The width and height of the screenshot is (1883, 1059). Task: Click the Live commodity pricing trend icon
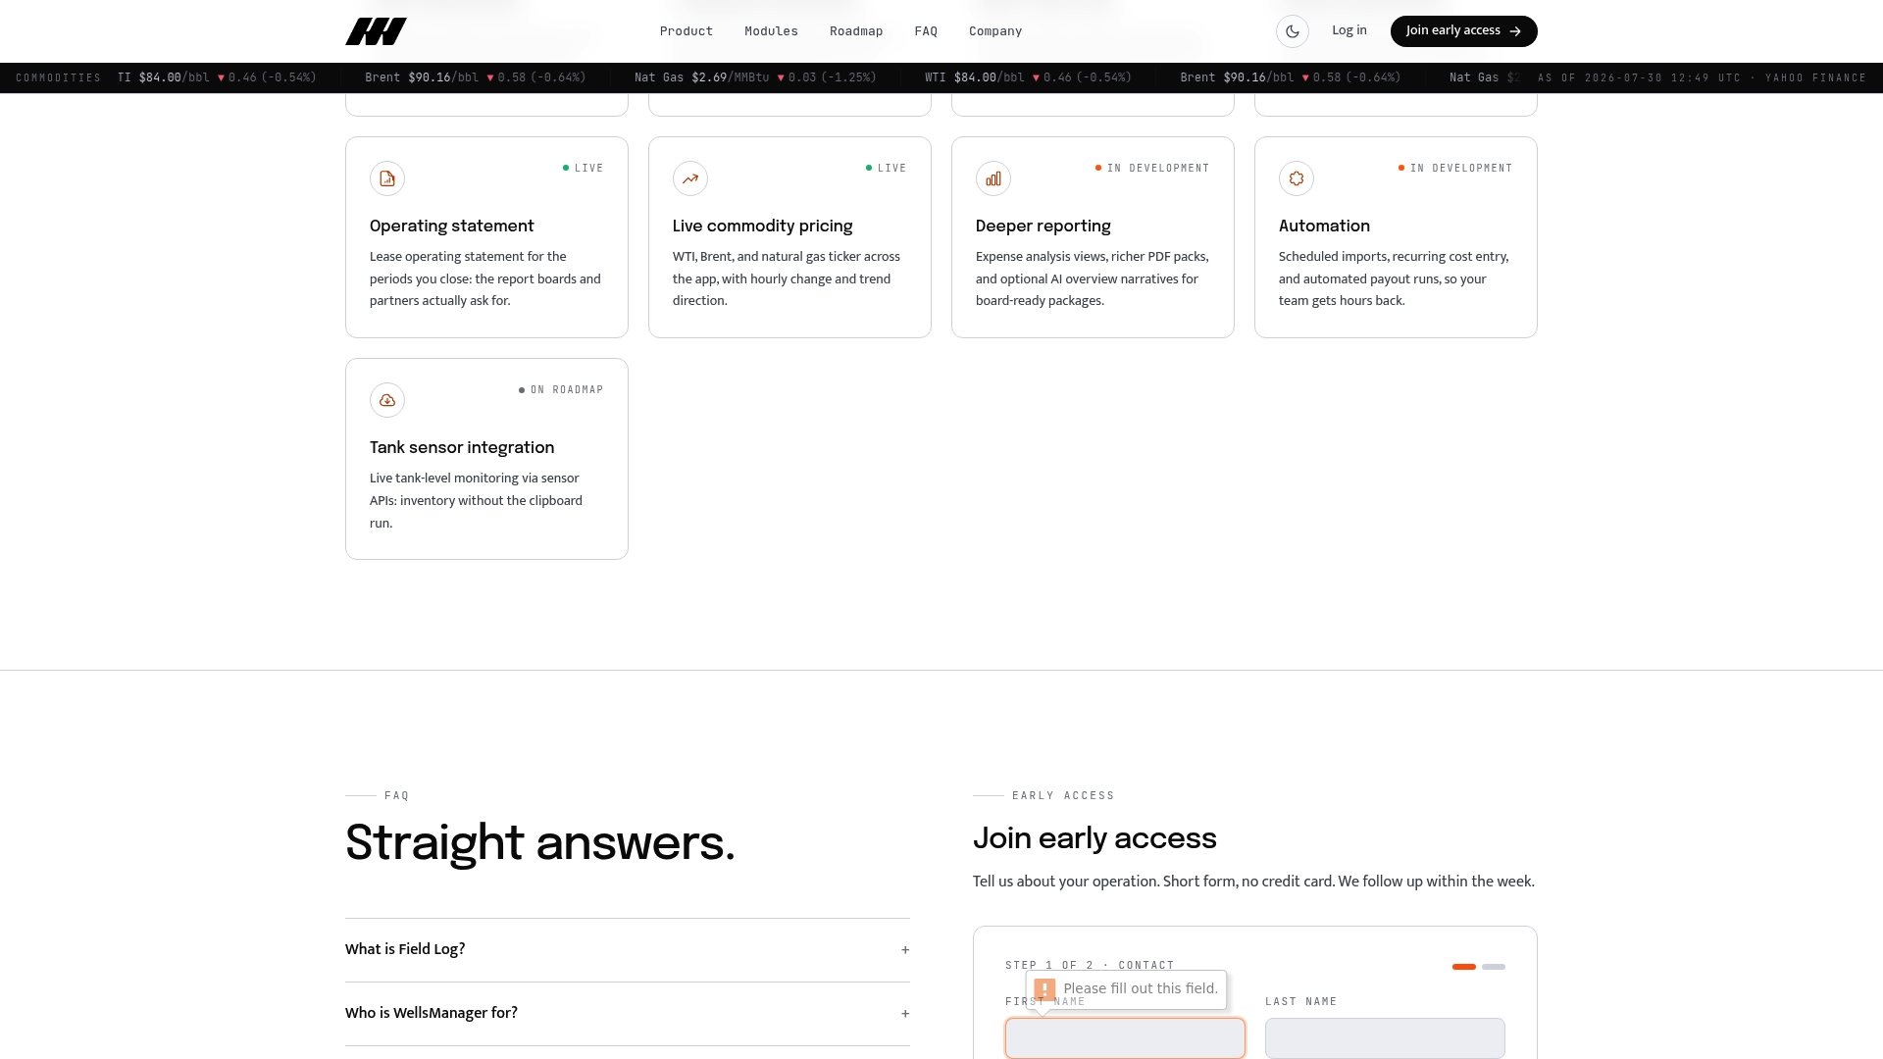690,178
